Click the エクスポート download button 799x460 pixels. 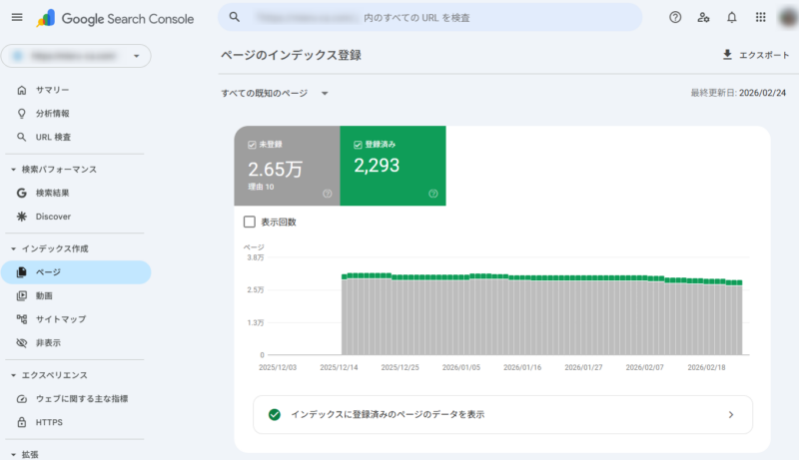pyautogui.click(x=754, y=55)
